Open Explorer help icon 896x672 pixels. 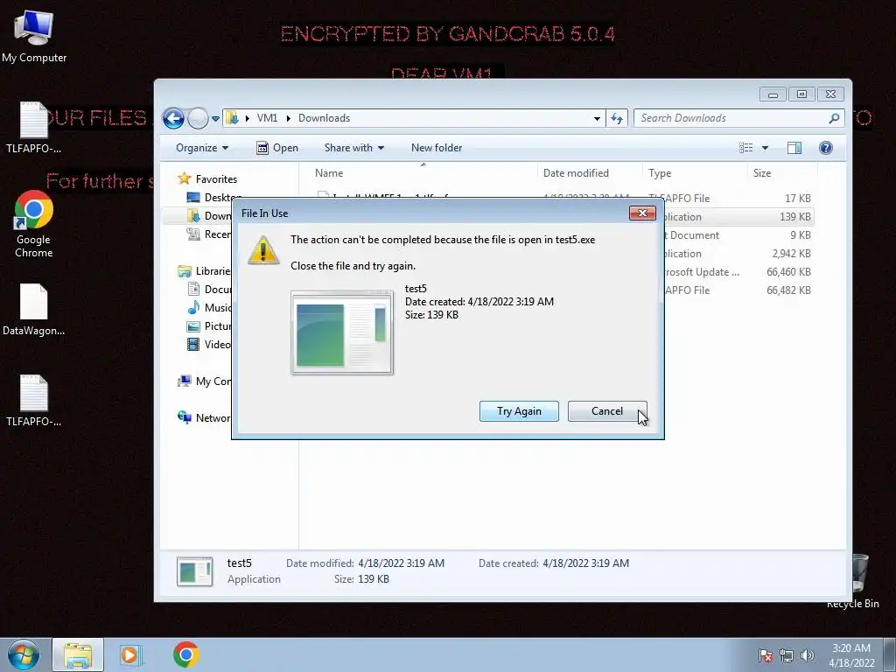pyautogui.click(x=825, y=148)
